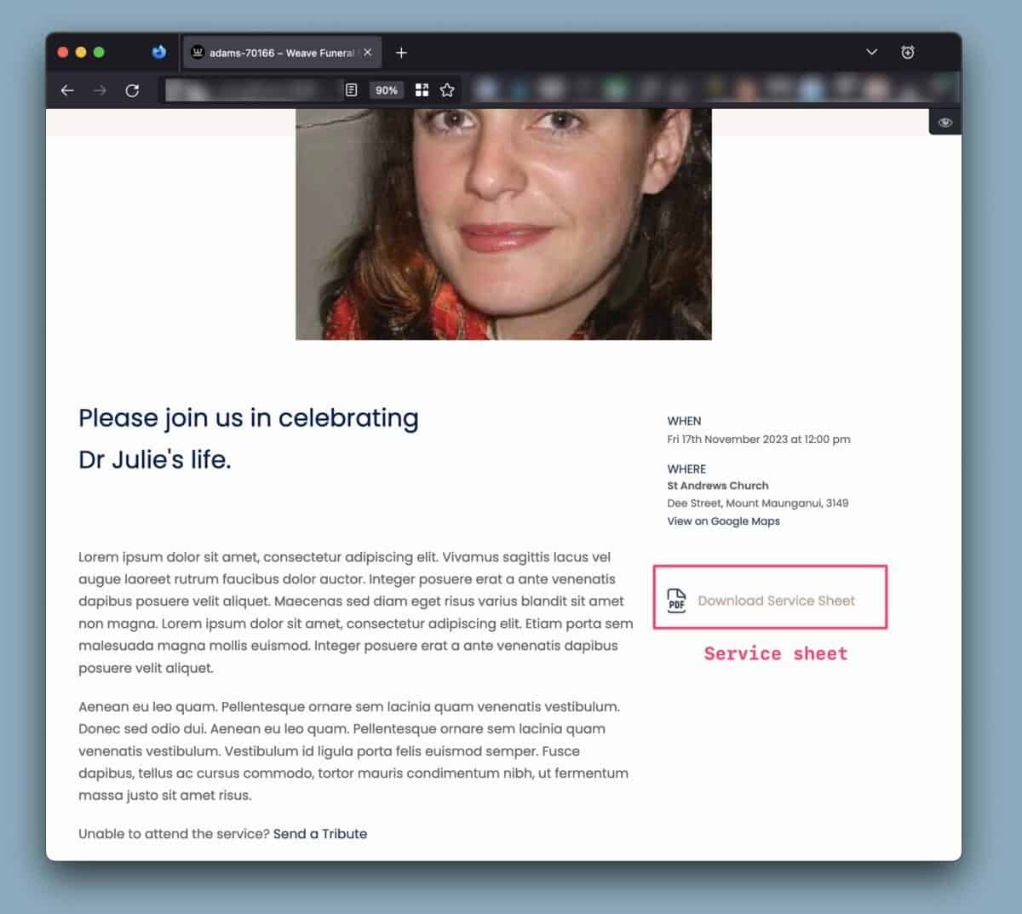
Task: Click the PDF file icon
Action: tap(676, 601)
